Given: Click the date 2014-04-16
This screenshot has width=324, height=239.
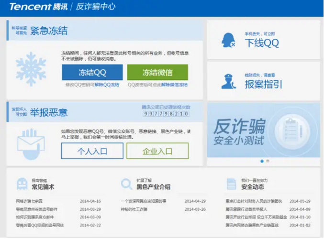Looking at the screenshot, I should tap(90, 201).
